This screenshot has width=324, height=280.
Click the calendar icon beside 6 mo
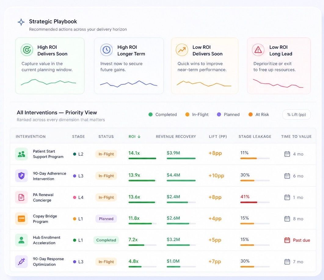[x=287, y=176]
